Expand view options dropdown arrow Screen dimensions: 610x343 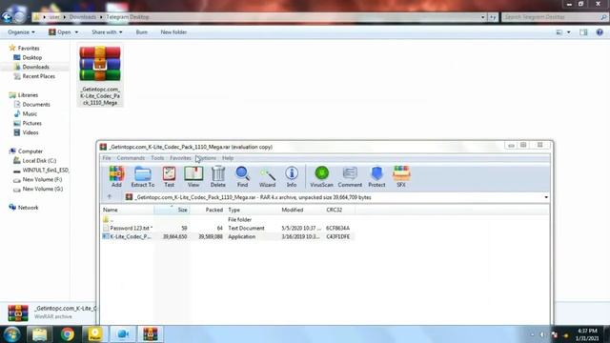coord(568,32)
